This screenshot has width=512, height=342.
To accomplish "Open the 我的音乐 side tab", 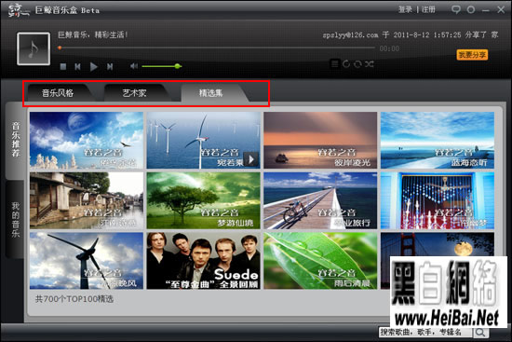I will (x=15, y=219).
